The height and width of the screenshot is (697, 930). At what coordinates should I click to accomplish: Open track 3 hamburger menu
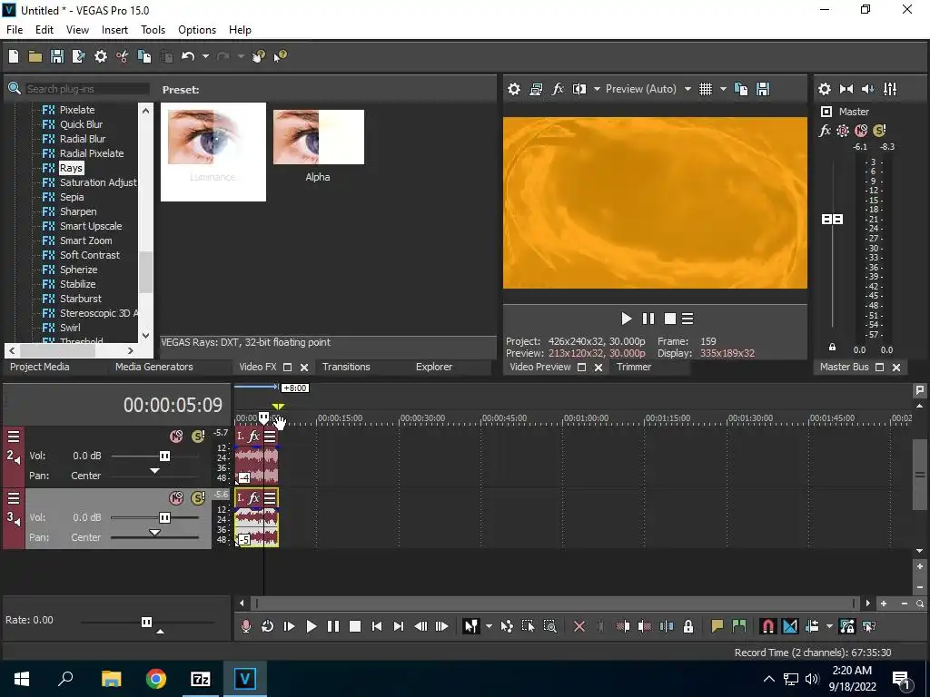coord(14,498)
